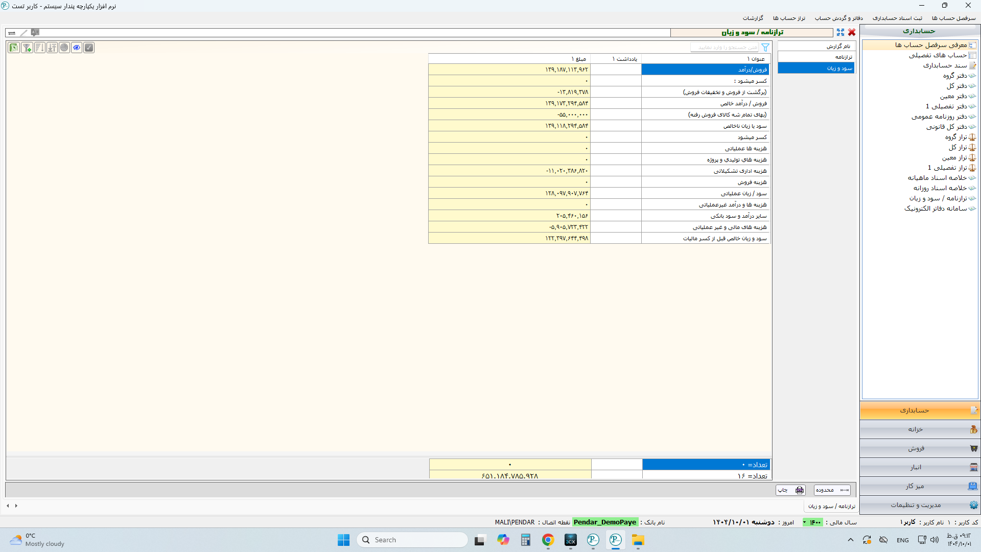Viewport: 981px width, 552px height.
Task: Toggle the double-arrow swap icon
Action: click(x=12, y=33)
